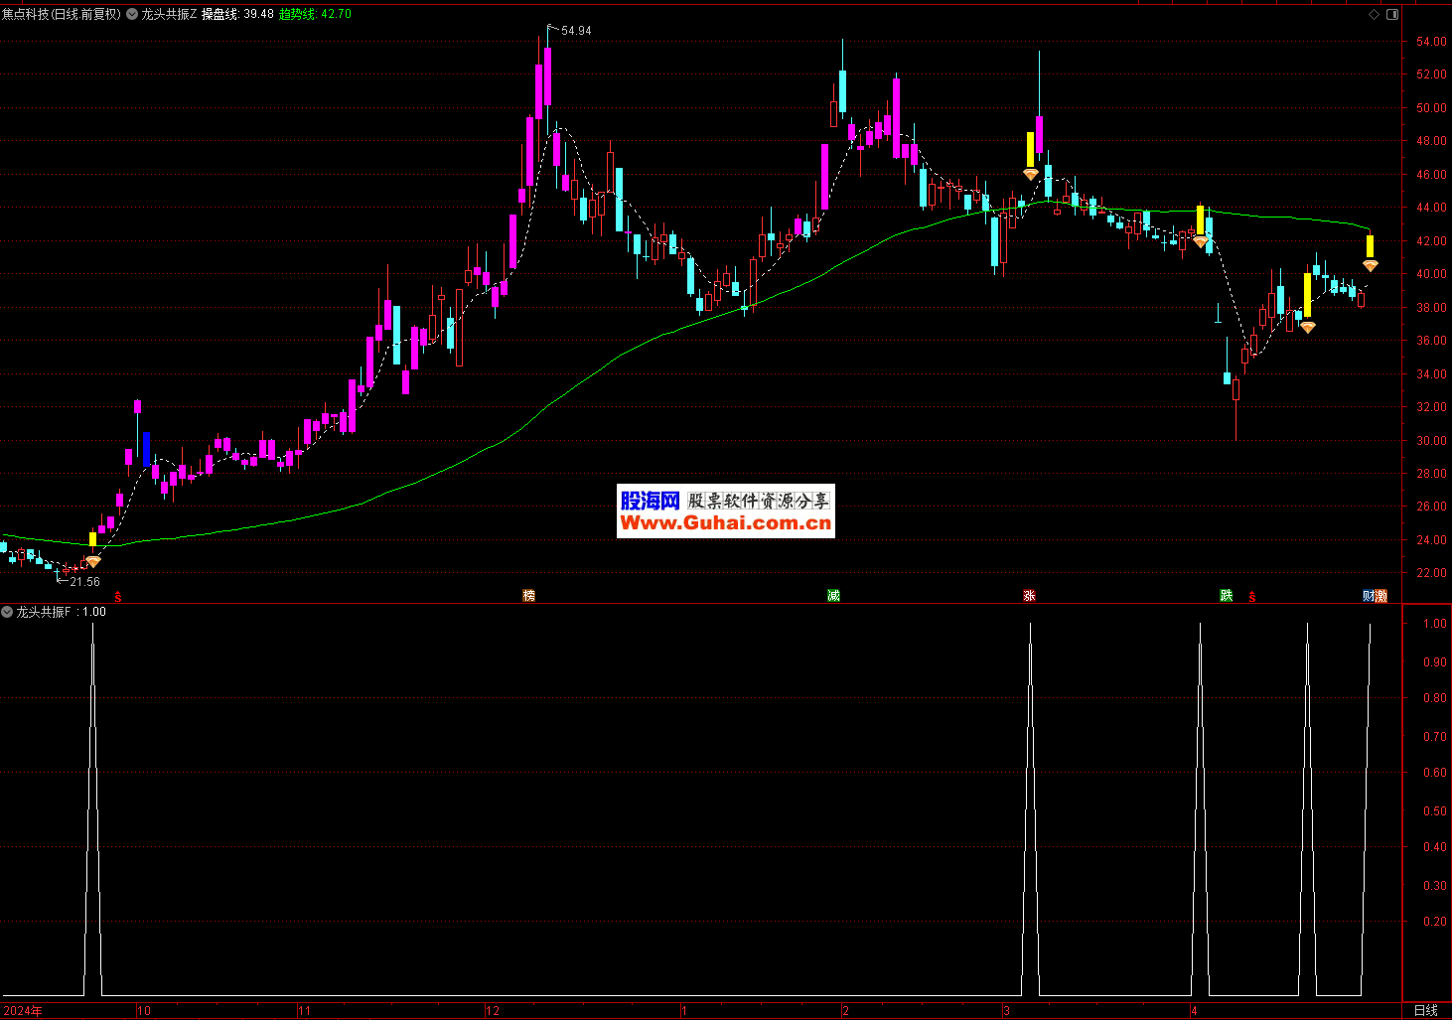
Task: Click the 54.00 price axis label
Action: coord(1431,42)
